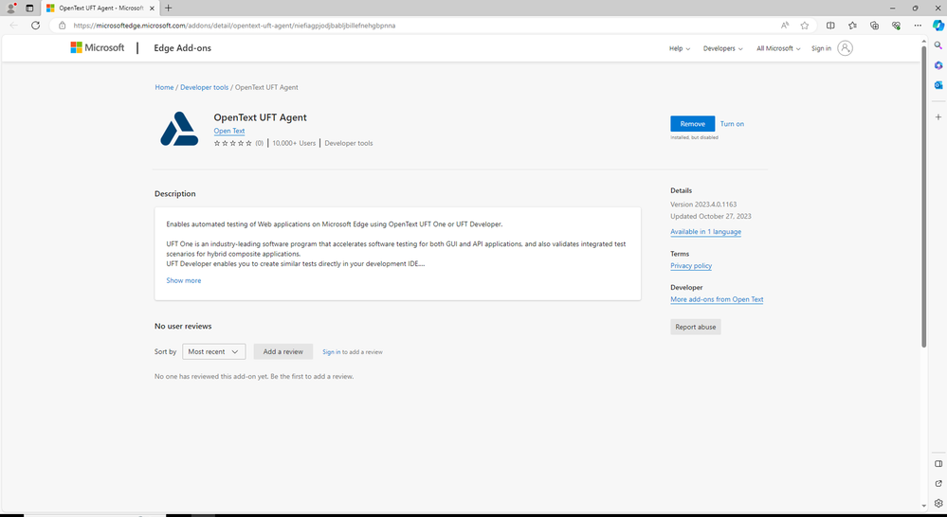Click the open external link sidebar icon
947x517 pixels.
[x=938, y=483]
